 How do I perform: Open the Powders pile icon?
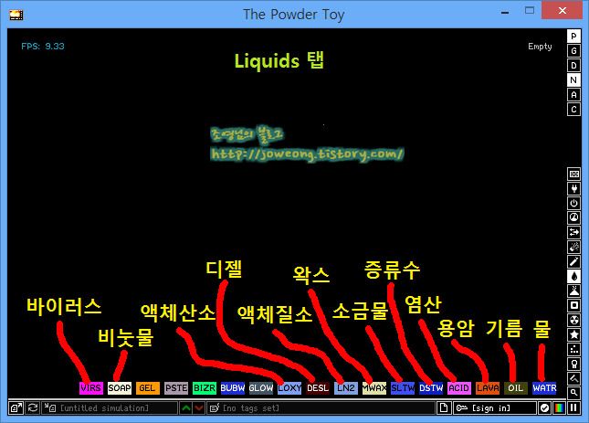point(573,291)
